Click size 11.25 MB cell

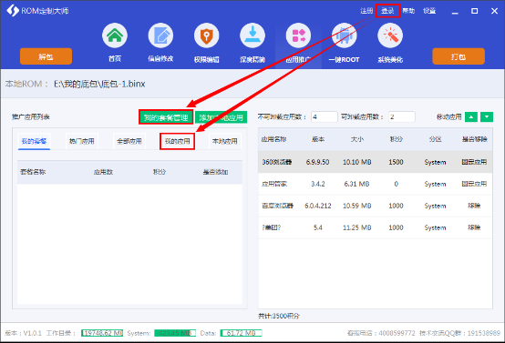coord(356,227)
